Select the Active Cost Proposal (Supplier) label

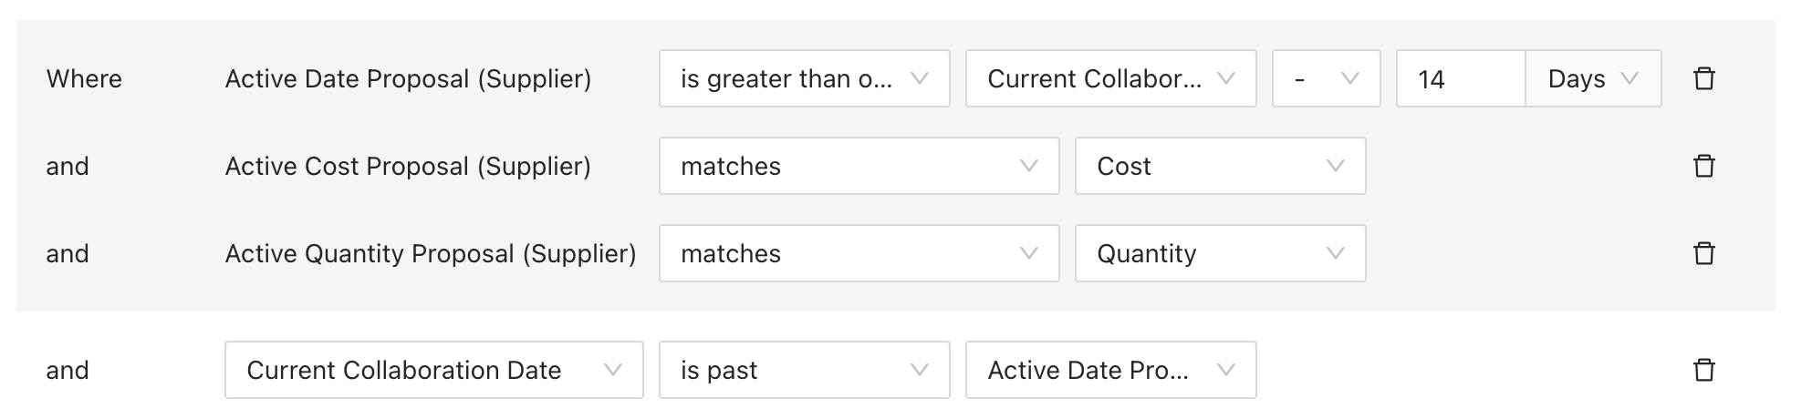pyautogui.click(x=408, y=167)
